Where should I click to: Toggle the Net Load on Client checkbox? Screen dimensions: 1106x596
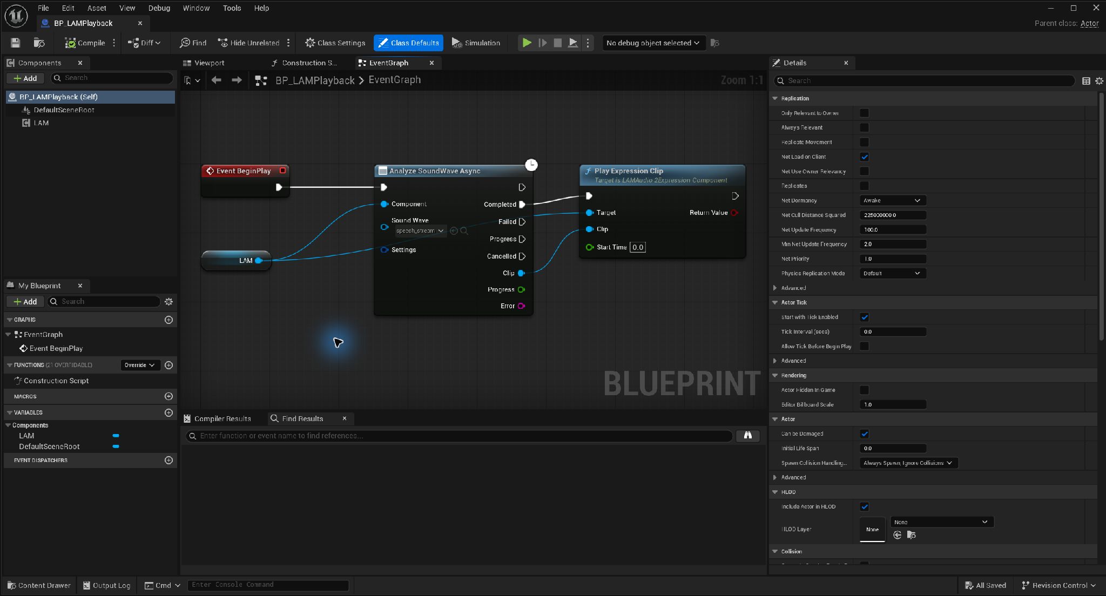[865, 157]
